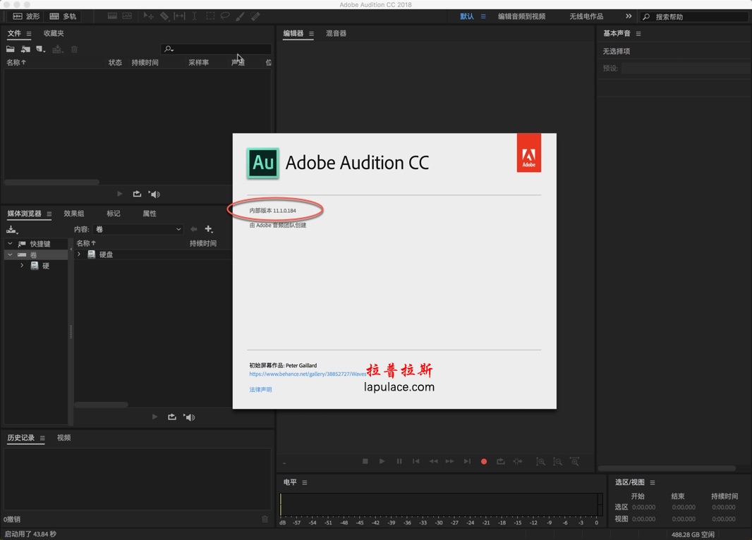Select the Lasso Selection tool
The height and width of the screenshot is (540, 752).
click(225, 16)
